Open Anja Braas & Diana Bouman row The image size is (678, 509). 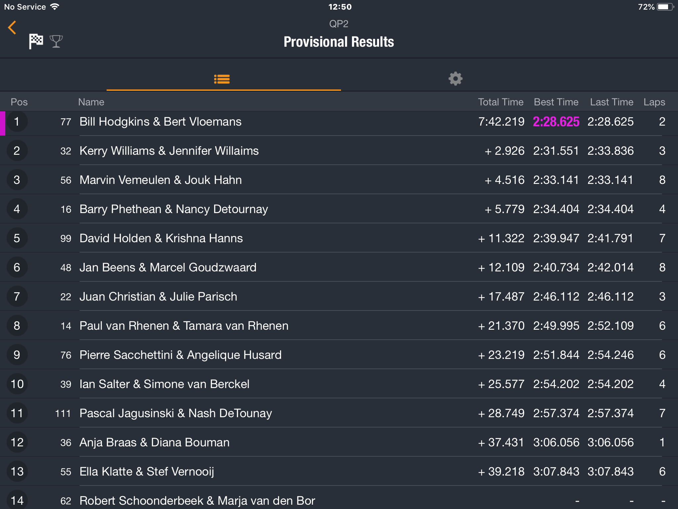click(339, 442)
